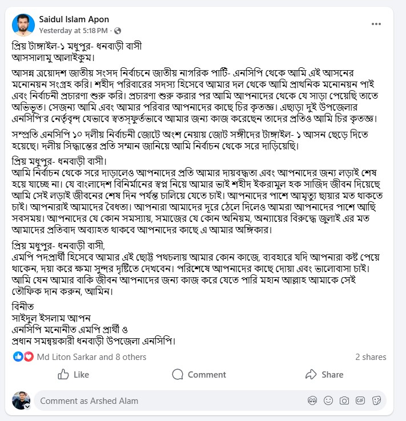Viewport: 406px width, 421px height.
Task: Click the GIF icon in comment box
Action: (360, 401)
